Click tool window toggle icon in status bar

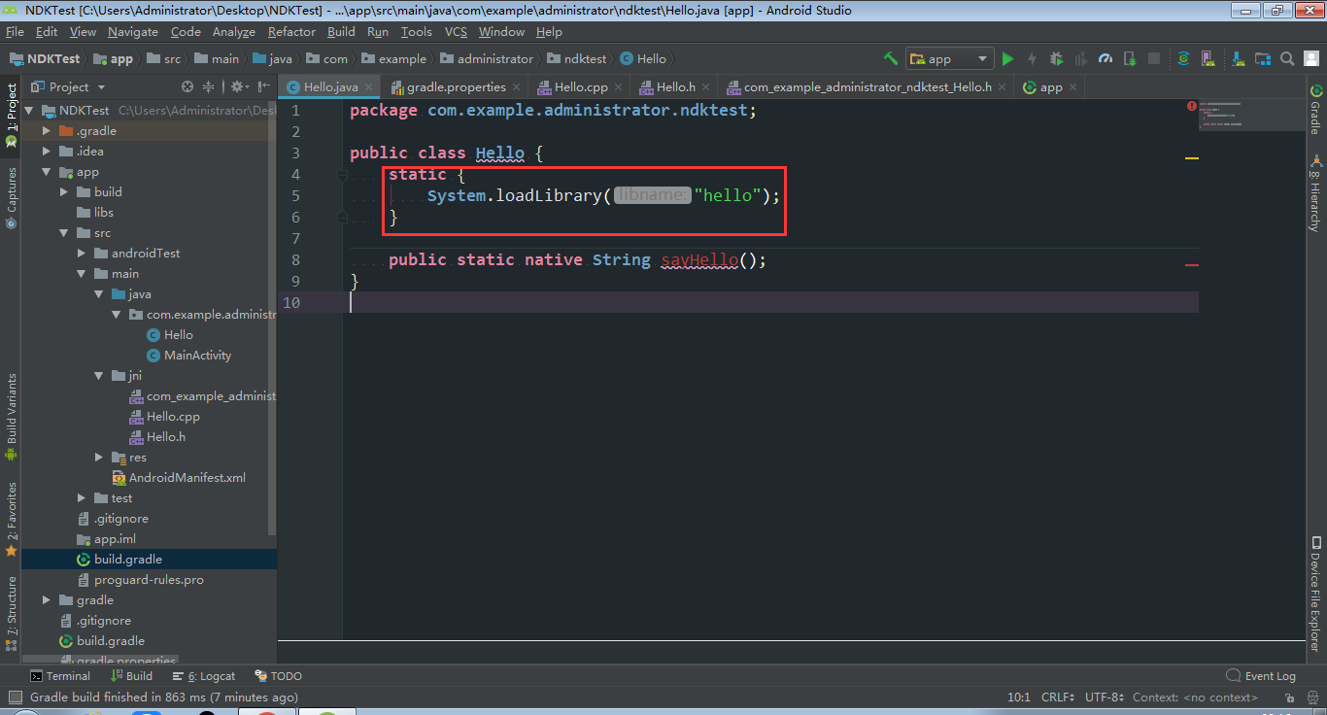tap(14, 697)
